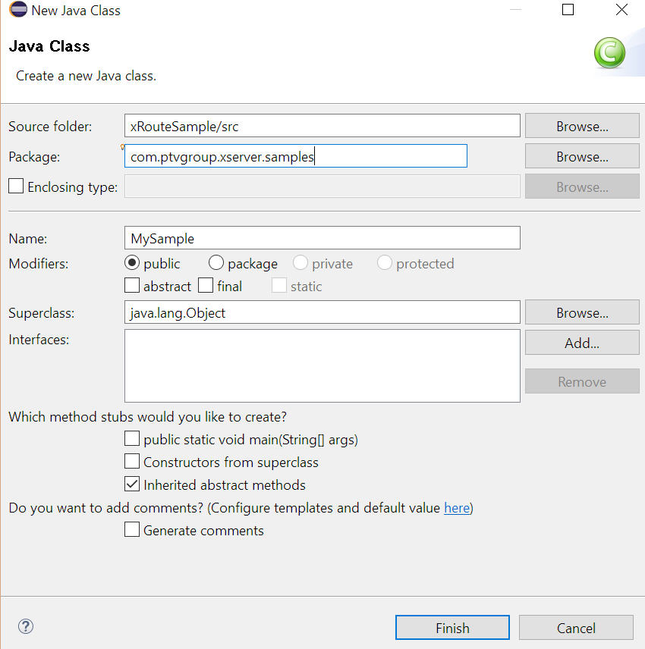Close the New Java Class dialog

point(621,11)
